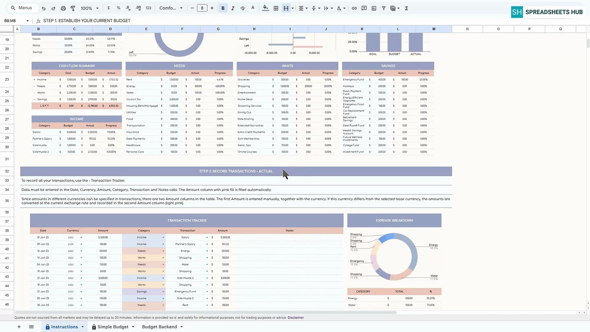Open the all sheets list
This screenshot has width=590, height=332.
pyautogui.click(x=31, y=327)
